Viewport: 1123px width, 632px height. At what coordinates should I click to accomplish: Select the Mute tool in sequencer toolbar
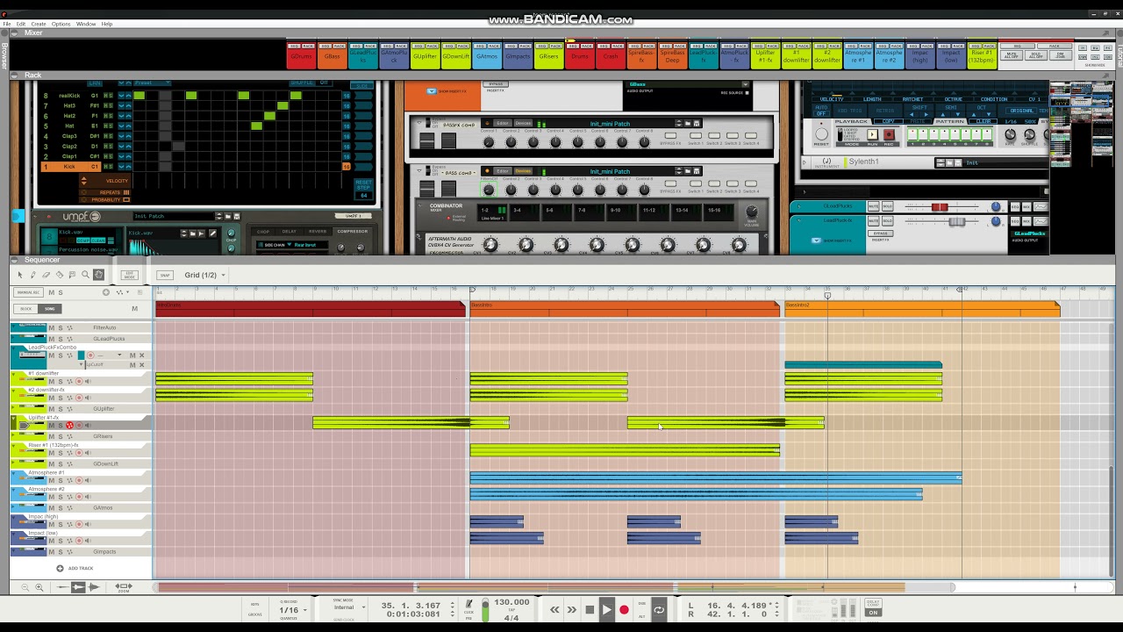point(73,275)
